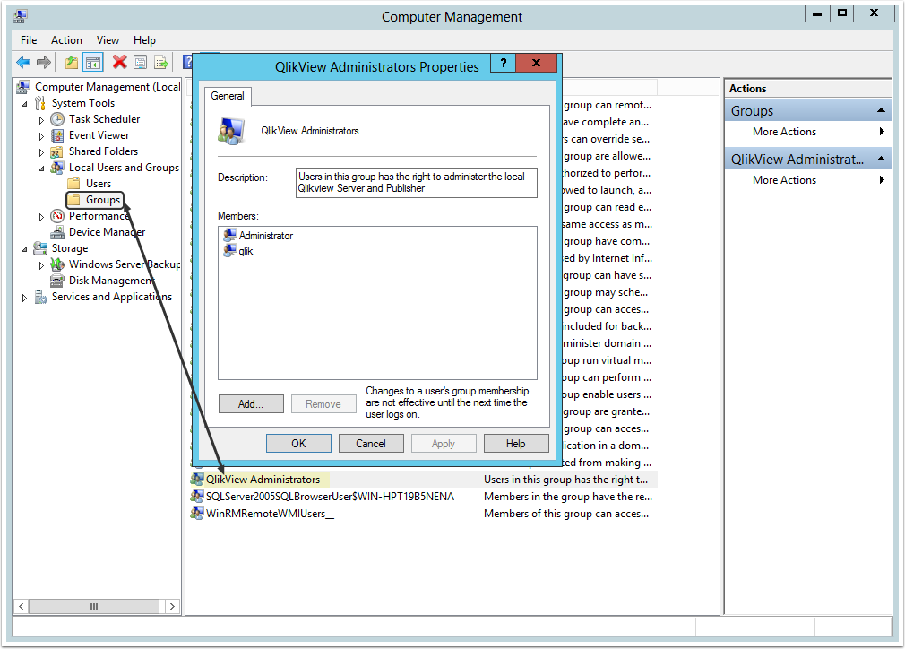Expand the Shared Folders node
Image resolution: width=905 pixels, height=649 pixels.
pyautogui.click(x=41, y=152)
